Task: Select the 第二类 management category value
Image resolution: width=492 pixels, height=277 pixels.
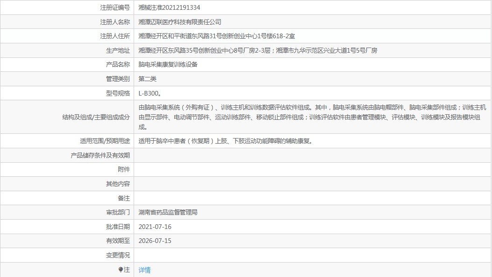Action: point(147,79)
